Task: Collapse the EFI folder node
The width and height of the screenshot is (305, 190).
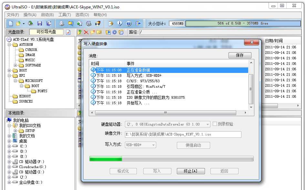Action: coord(9,75)
